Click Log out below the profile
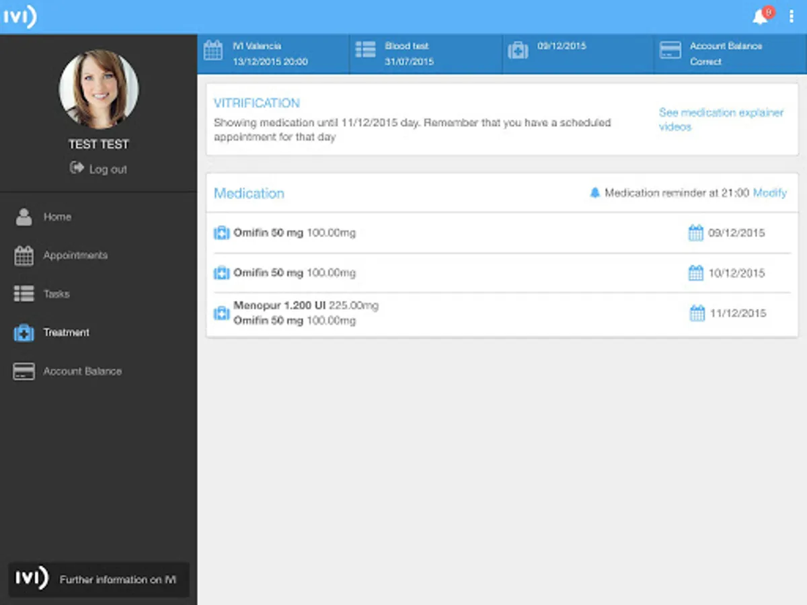 click(98, 169)
